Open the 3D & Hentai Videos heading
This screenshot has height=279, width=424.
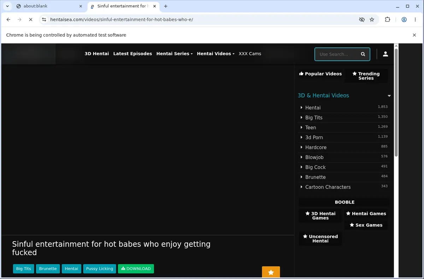tap(323, 95)
